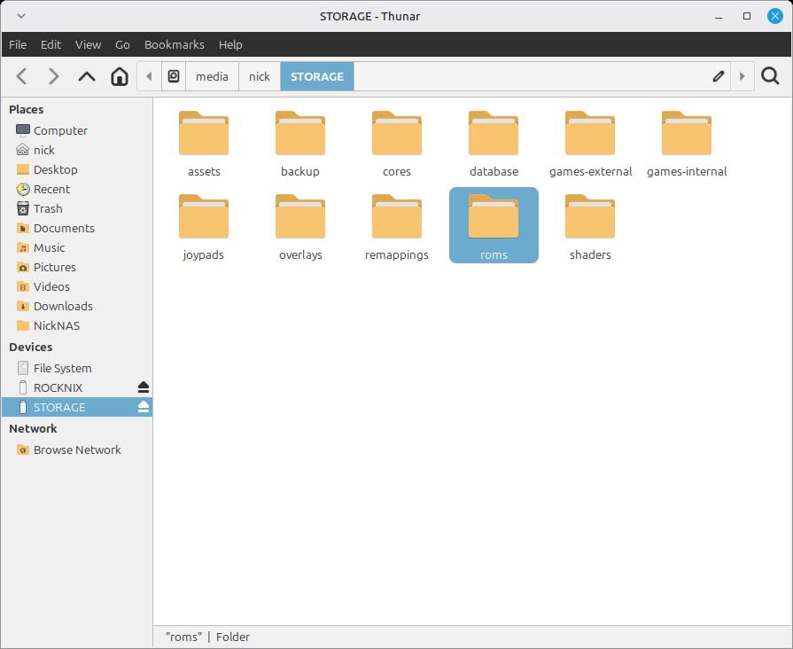The image size is (793, 649).
Task: Go back with the left arrow button
Action: (21, 76)
